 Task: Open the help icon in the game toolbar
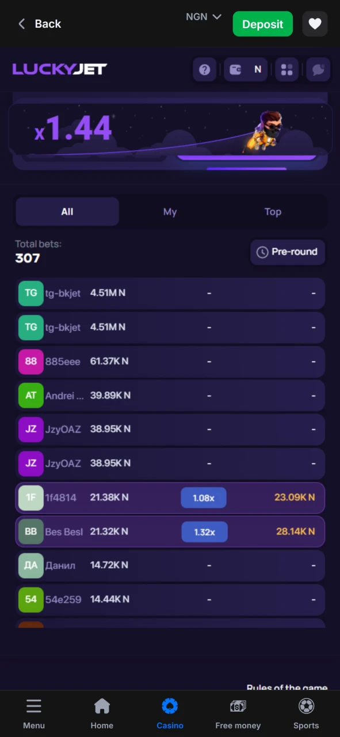tap(205, 70)
